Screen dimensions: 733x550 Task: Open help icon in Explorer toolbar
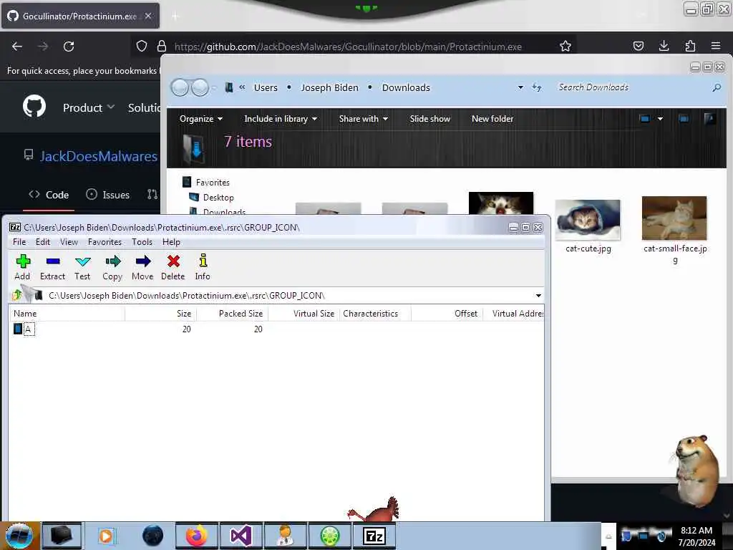click(x=709, y=119)
